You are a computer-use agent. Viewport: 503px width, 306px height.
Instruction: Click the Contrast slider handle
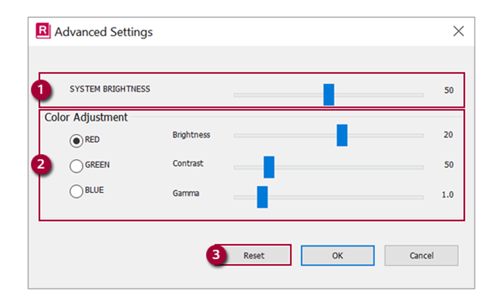click(269, 167)
